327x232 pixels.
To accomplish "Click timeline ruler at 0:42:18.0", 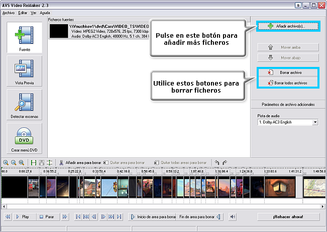I will point(124,171).
